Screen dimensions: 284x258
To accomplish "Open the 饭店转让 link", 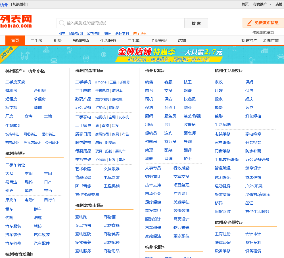I will [x=12, y=134].
